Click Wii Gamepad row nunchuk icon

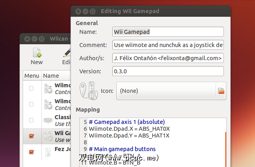(48, 136)
